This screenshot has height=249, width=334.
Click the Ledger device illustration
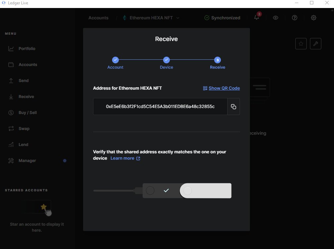(162, 191)
